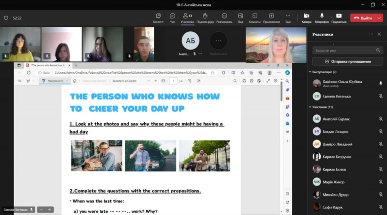Collapse the Участники (11) list

tap(310, 107)
